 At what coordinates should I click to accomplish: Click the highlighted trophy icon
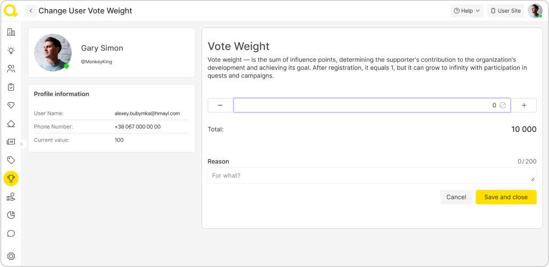click(11, 178)
